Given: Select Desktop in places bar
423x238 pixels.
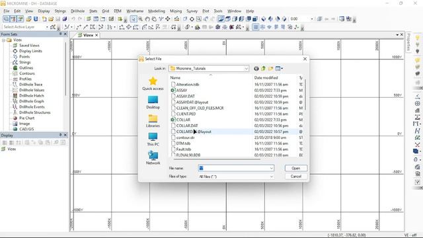Looking at the screenshot, I should pyautogui.click(x=153, y=102).
